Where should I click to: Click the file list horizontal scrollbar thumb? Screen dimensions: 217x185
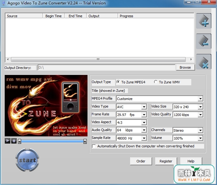(x=98, y=59)
